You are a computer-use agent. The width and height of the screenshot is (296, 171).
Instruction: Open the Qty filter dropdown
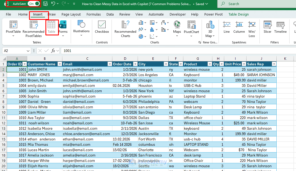tap(222, 64)
